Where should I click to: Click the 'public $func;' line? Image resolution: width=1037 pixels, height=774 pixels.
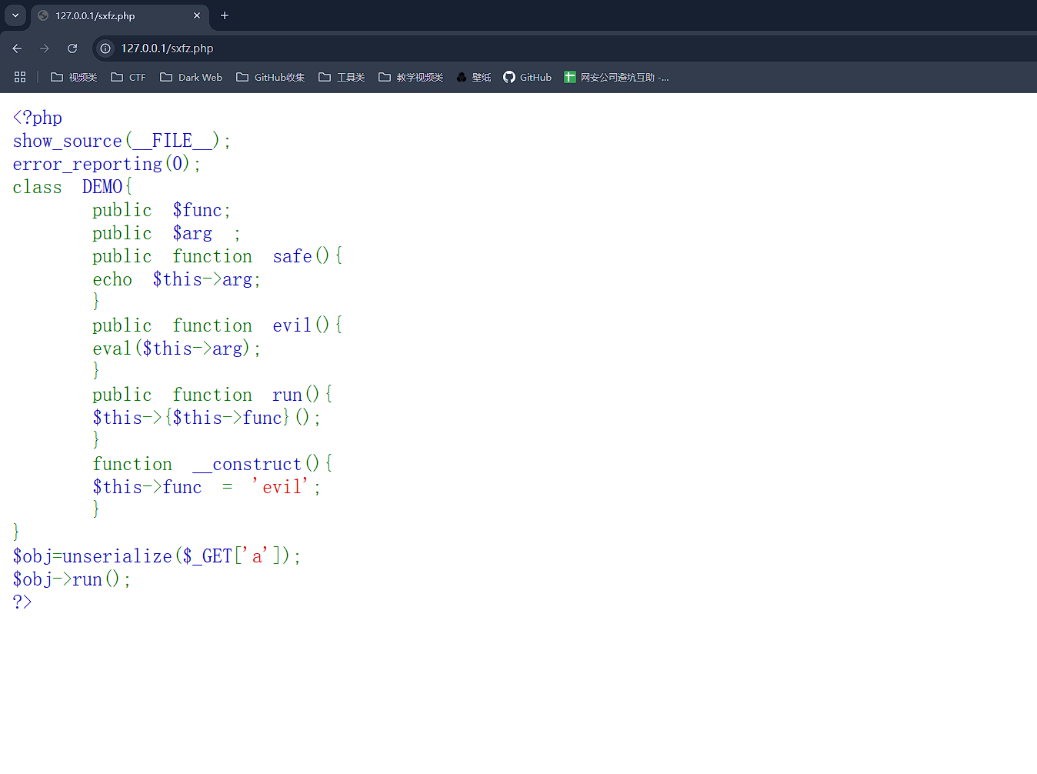(162, 210)
